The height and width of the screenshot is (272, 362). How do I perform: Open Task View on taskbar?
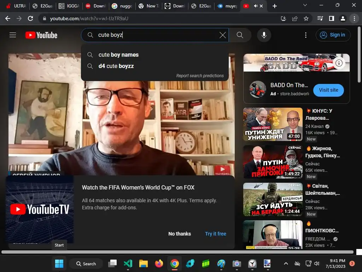point(113,263)
